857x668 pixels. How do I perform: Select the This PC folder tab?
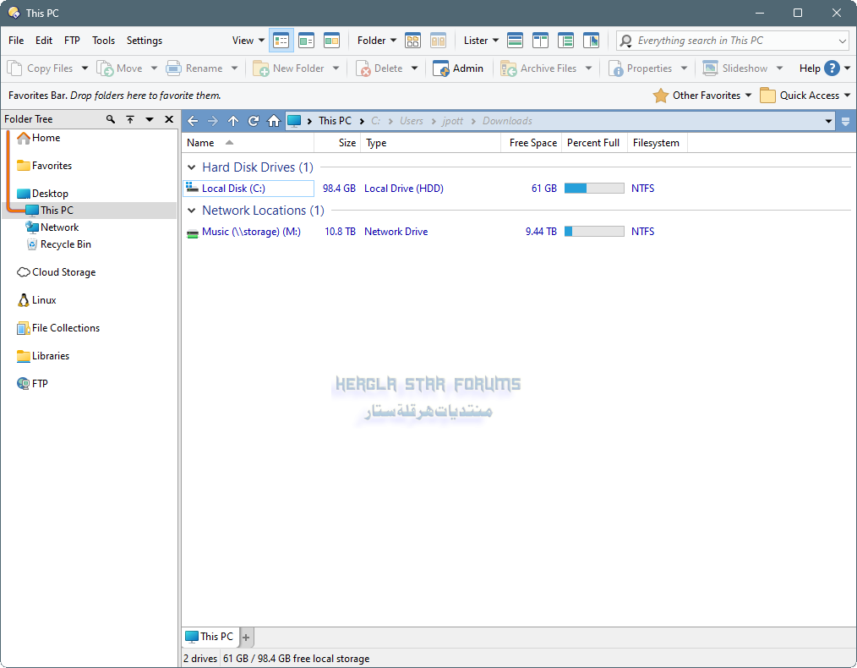pyautogui.click(x=210, y=637)
